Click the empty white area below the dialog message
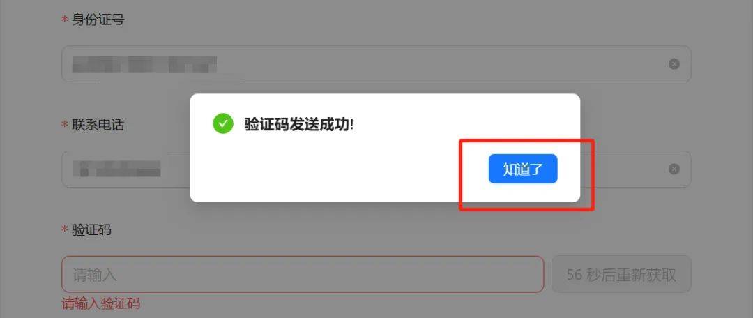This screenshot has height=318, width=753. (x=336, y=168)
